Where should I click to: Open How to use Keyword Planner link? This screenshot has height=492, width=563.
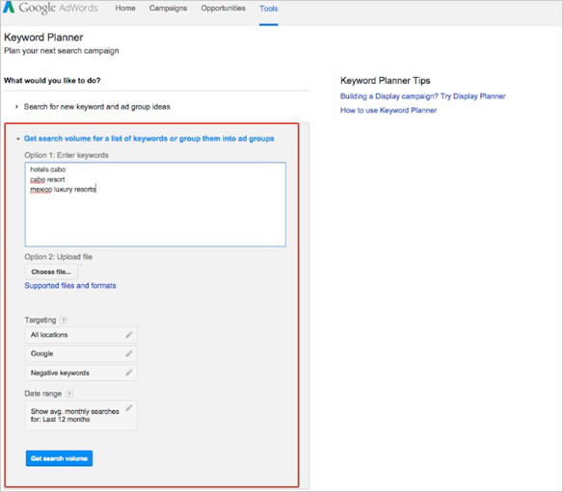tap(389, 110)
